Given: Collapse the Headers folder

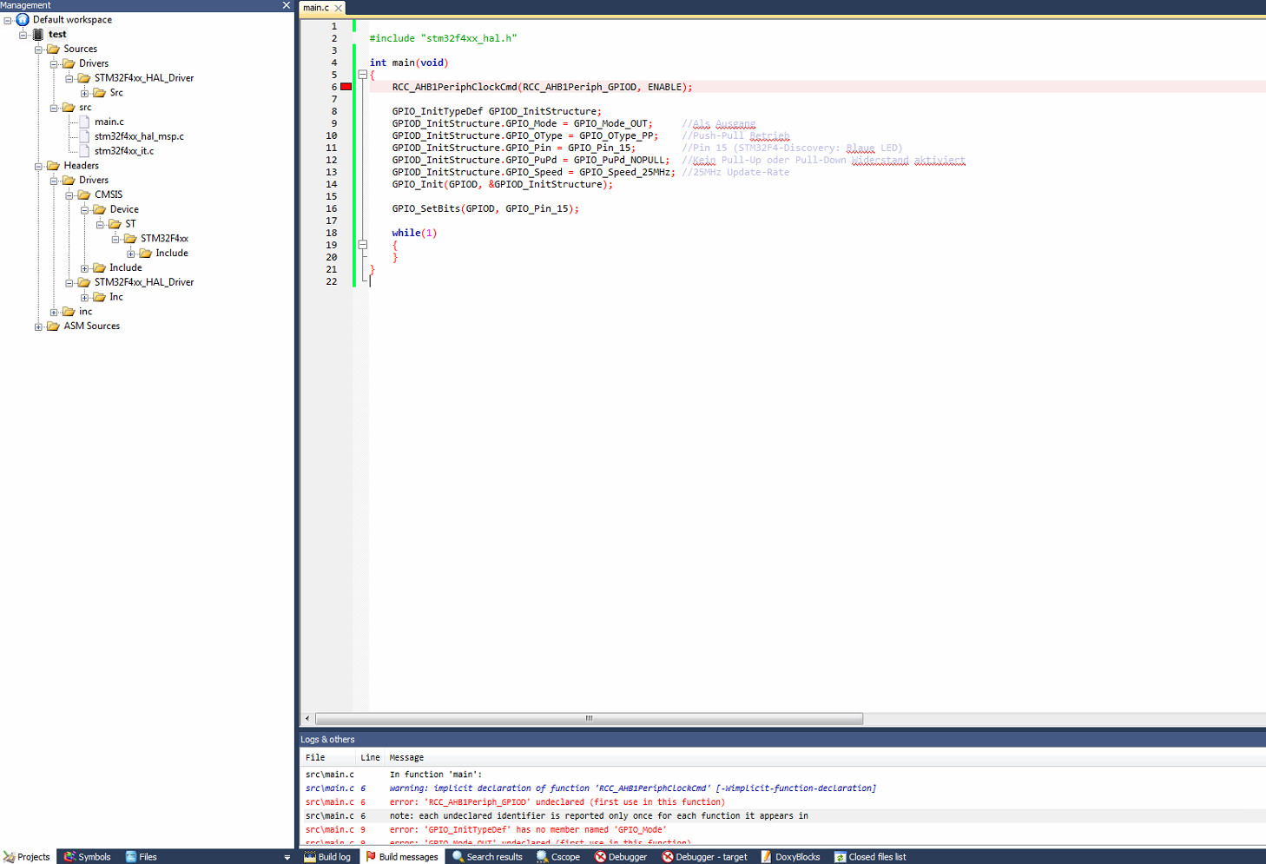Looking at the screenshot, I should [x=38, y=166].
